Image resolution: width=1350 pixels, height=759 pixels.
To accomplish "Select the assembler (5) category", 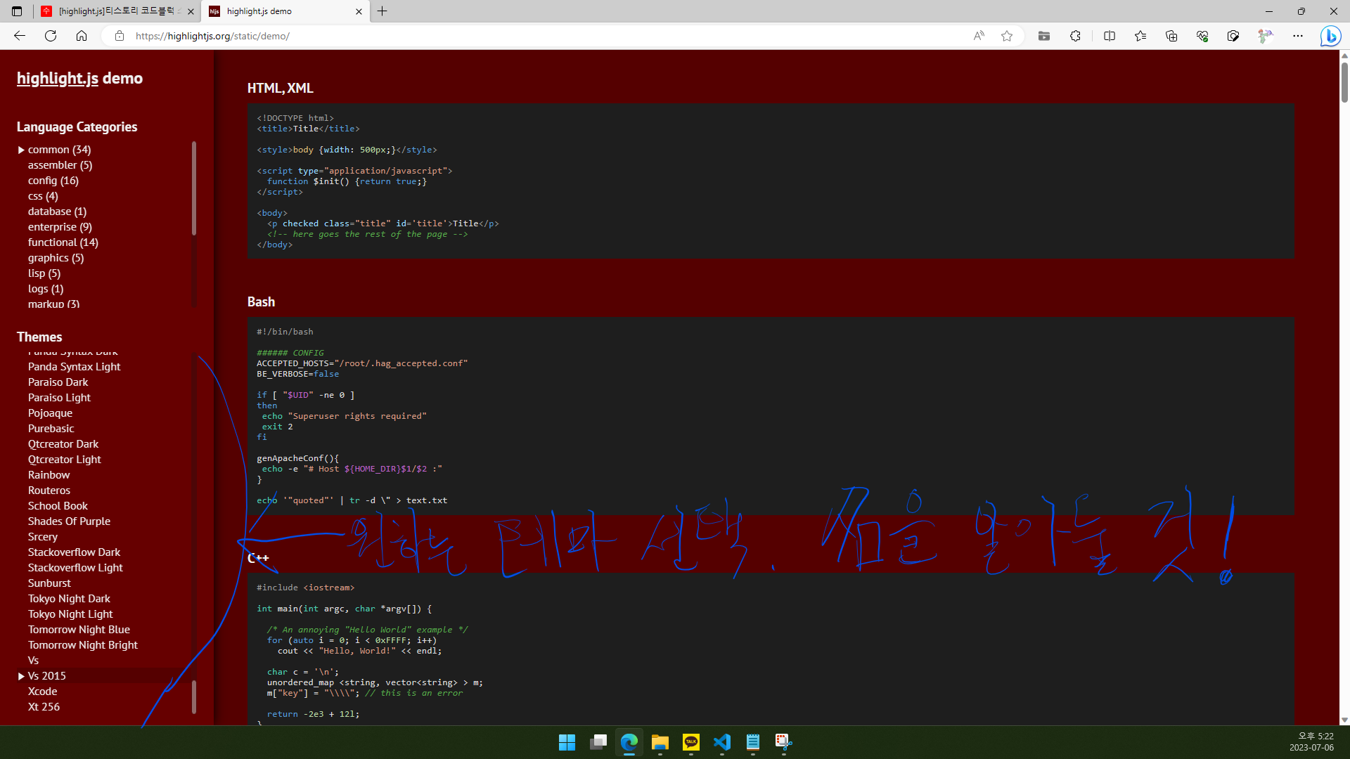I will click(60, 165).
